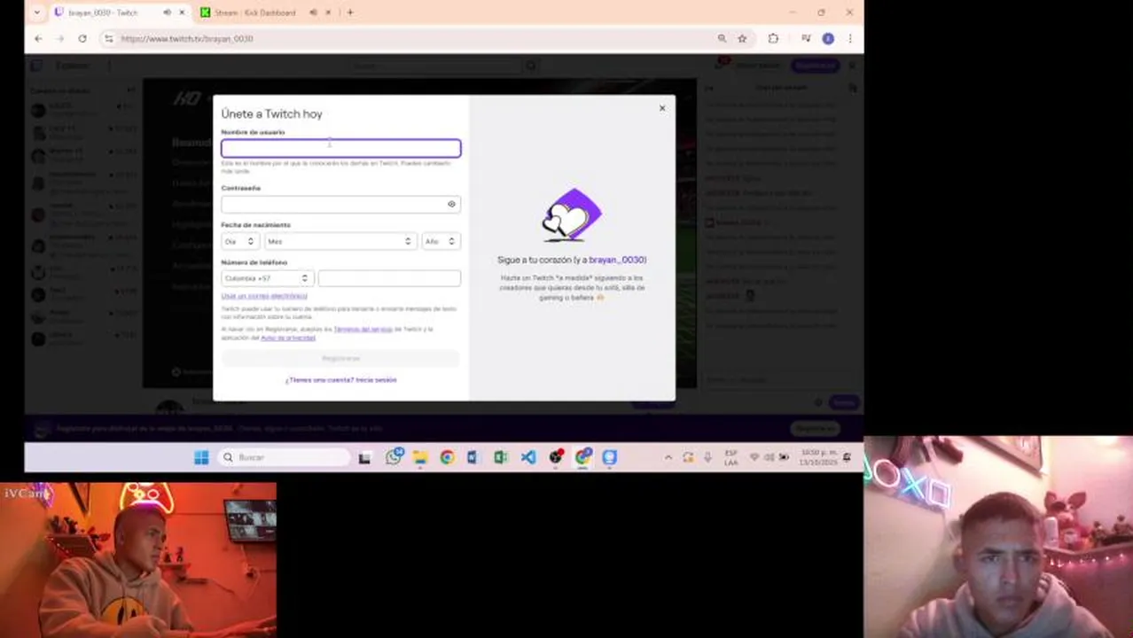The image size is (1133, 638).
Task: Open the taskbar clock and date
Action: (817, 458)
